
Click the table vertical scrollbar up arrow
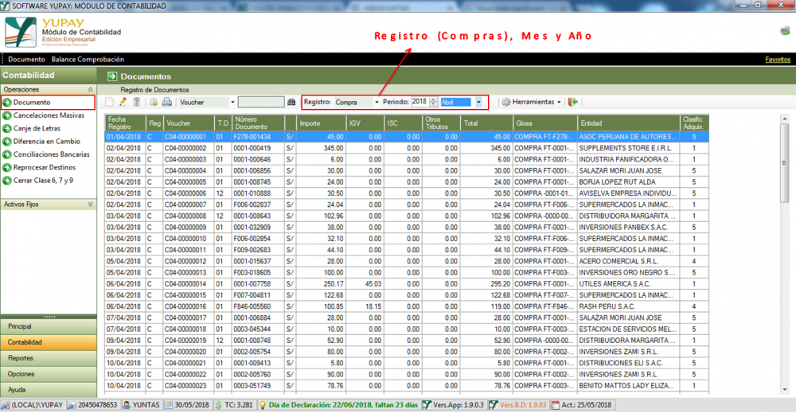(785, 119)
